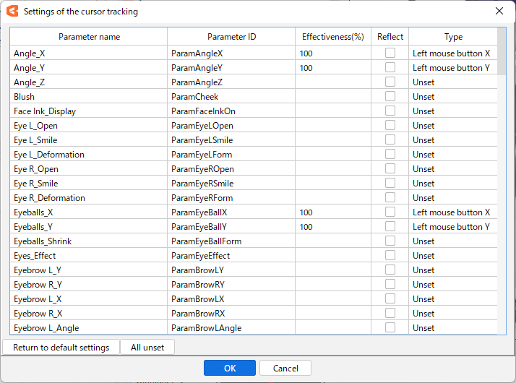Open Type selector for Eye L_Open
Viewport: 516px width, 383px height.
click(452, 125)
